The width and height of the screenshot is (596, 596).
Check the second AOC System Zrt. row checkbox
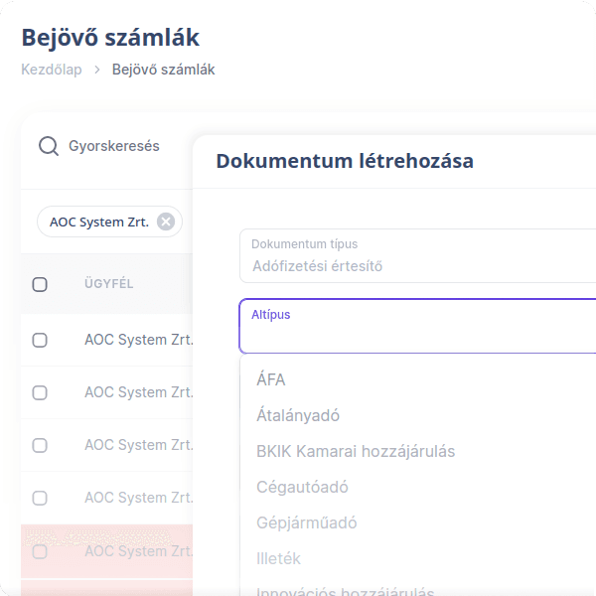click(x=40, y=392)
